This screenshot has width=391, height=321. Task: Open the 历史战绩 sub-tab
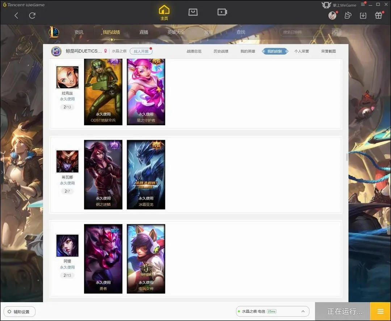click(221, 51)
